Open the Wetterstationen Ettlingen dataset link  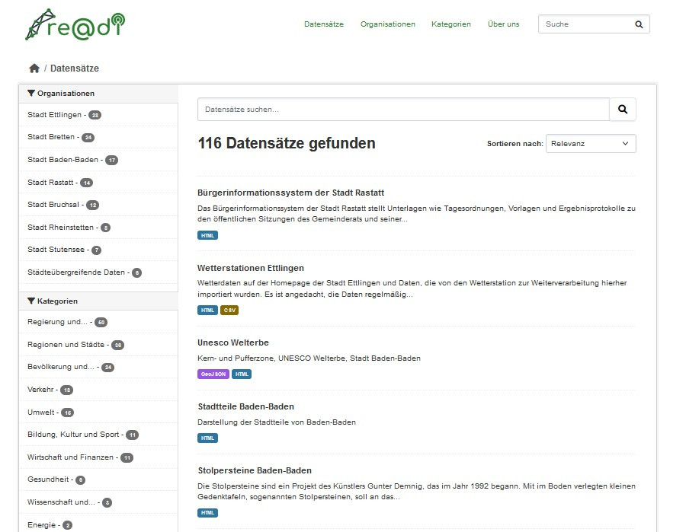[x=251, y=268]
